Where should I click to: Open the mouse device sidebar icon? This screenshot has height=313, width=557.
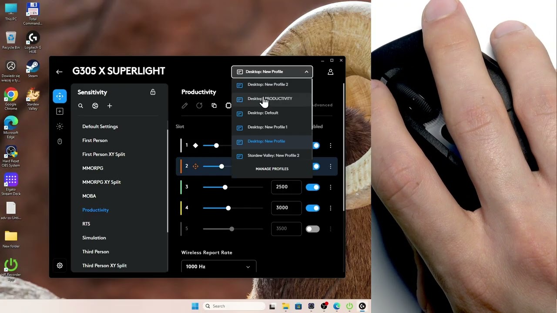60,141
